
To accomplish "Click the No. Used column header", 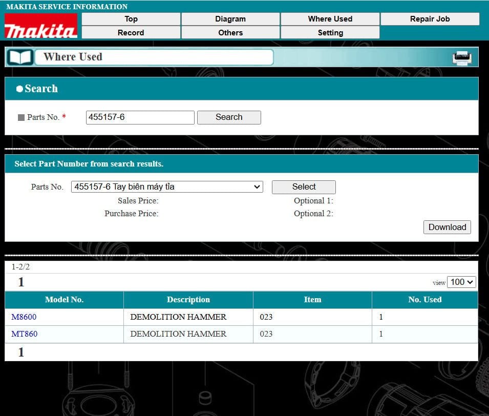I will [x=425, y=300].
